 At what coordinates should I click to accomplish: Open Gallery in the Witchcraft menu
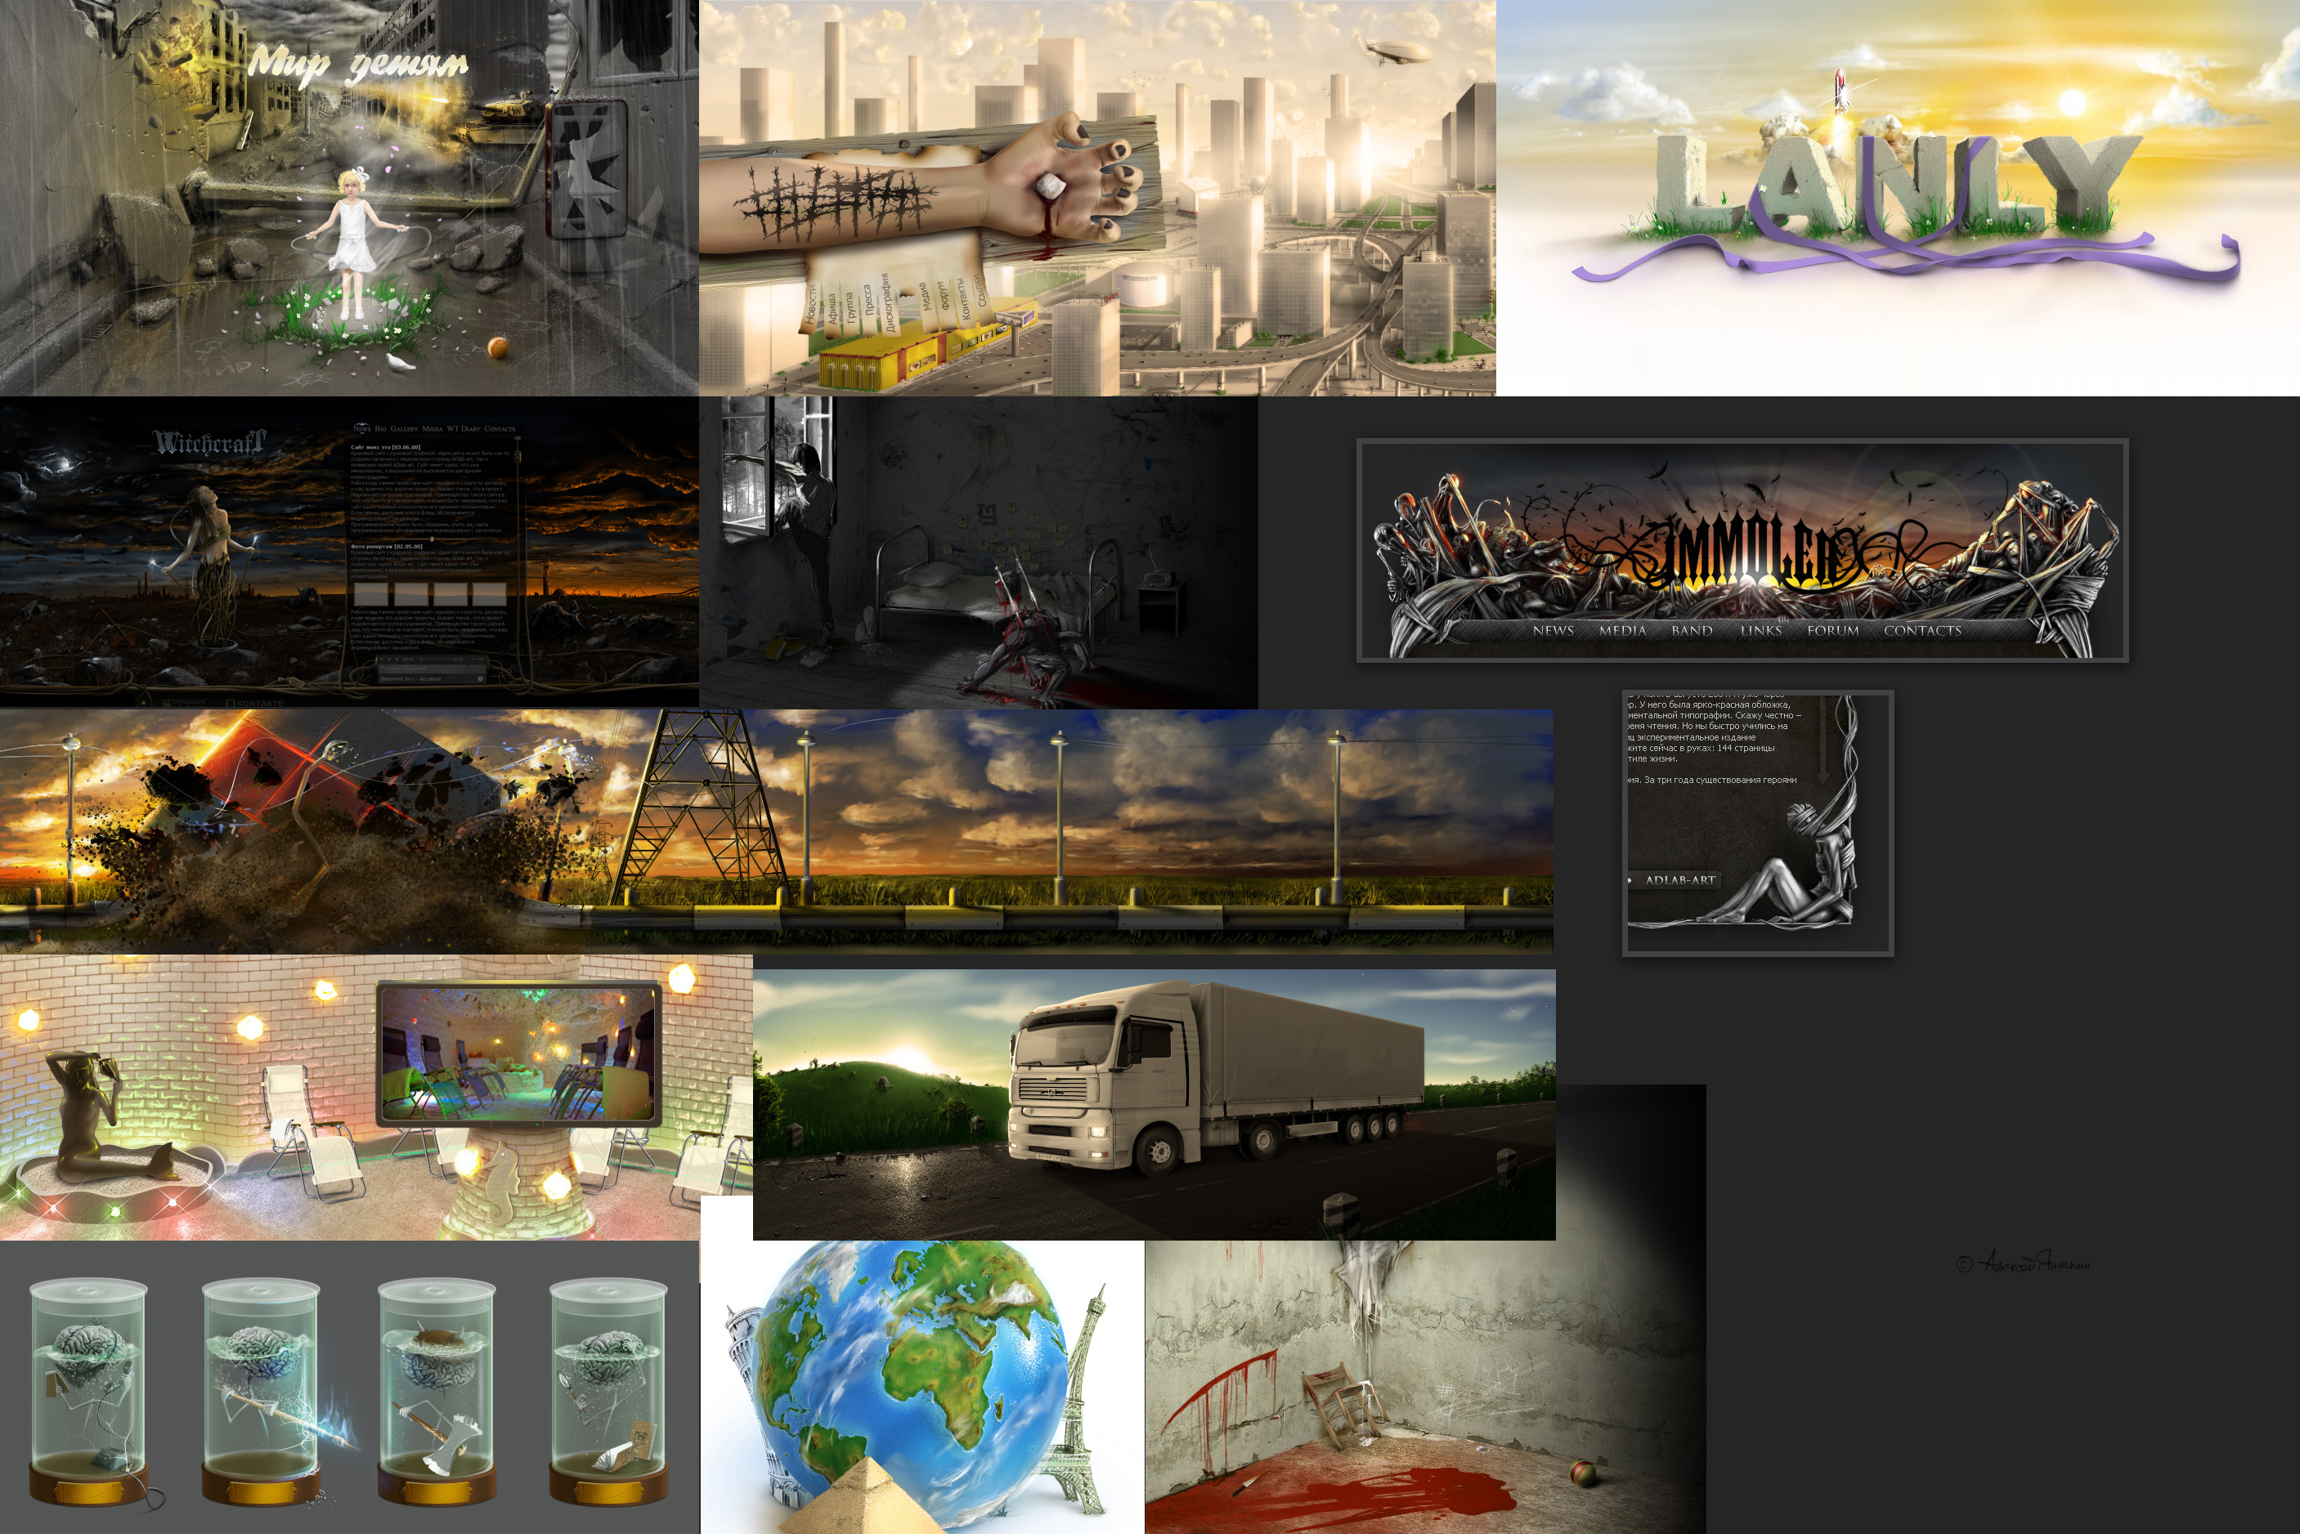point(404,430)
